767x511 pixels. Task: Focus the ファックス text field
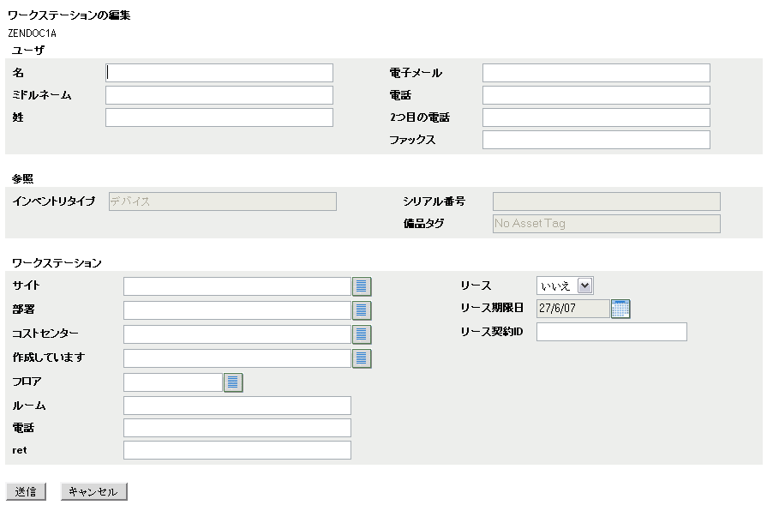click(x=596, y=140)
